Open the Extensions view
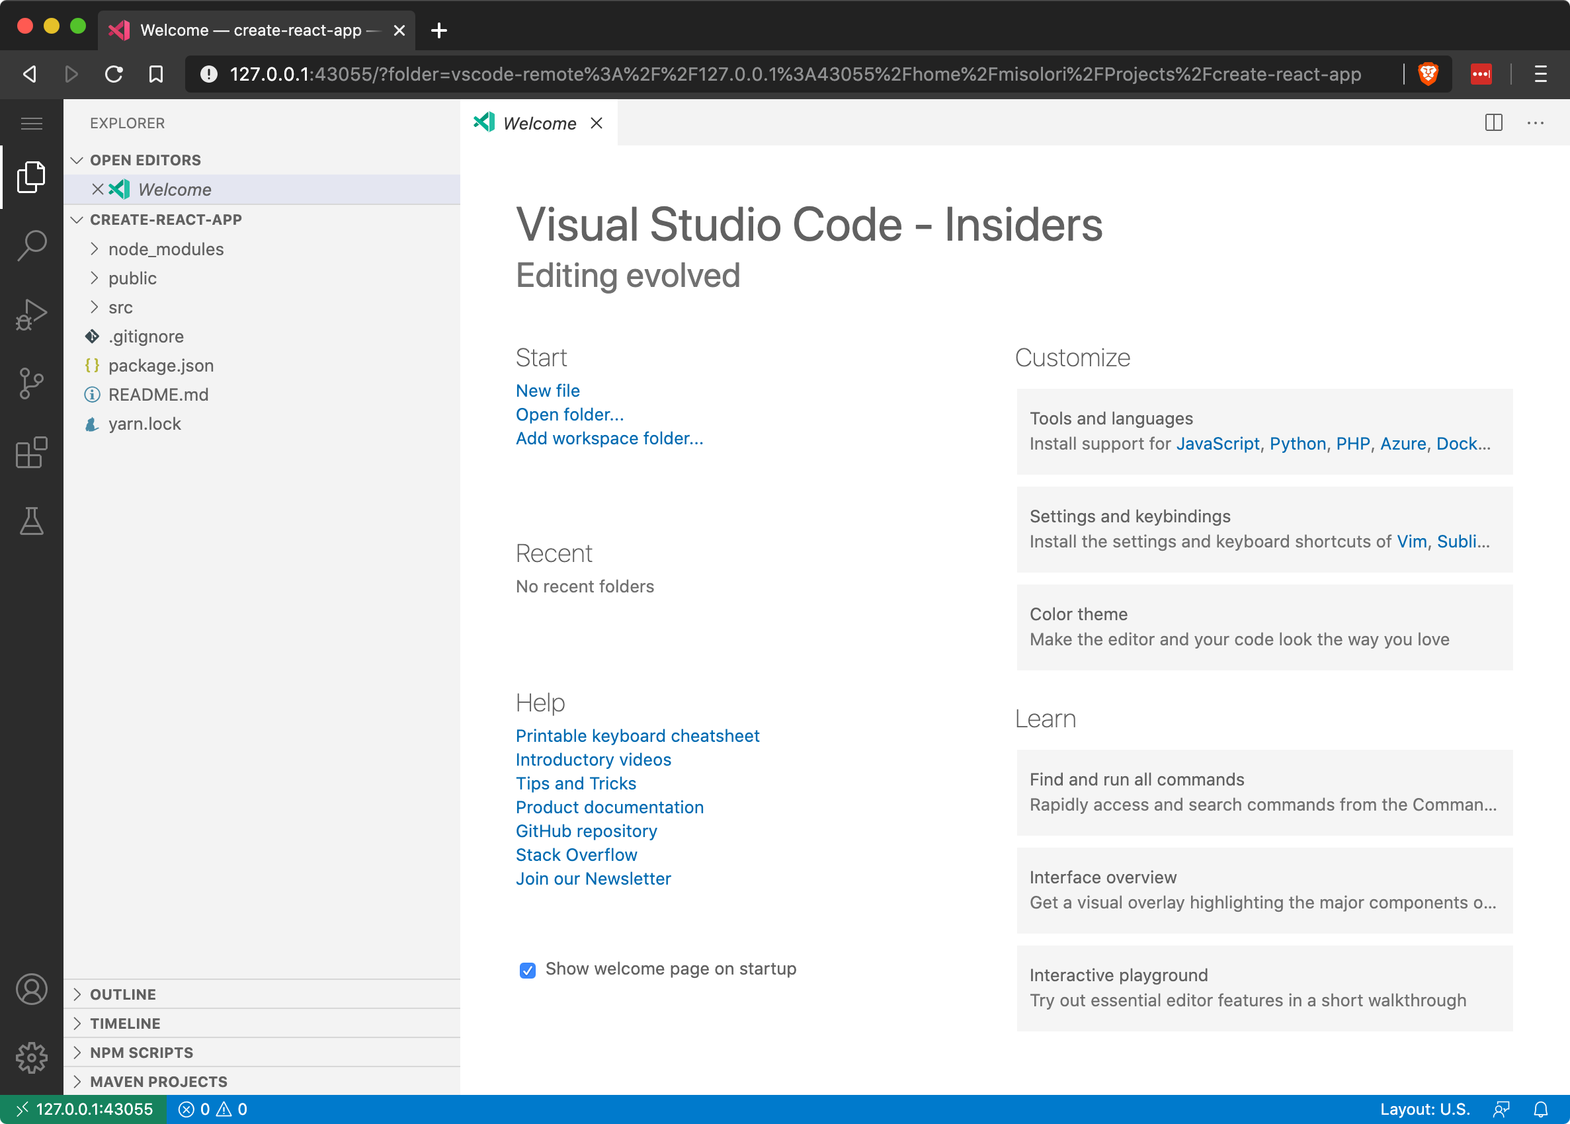Viewport: 1570px width, 1124px height. pyautogui.click(x=31, y=453)
